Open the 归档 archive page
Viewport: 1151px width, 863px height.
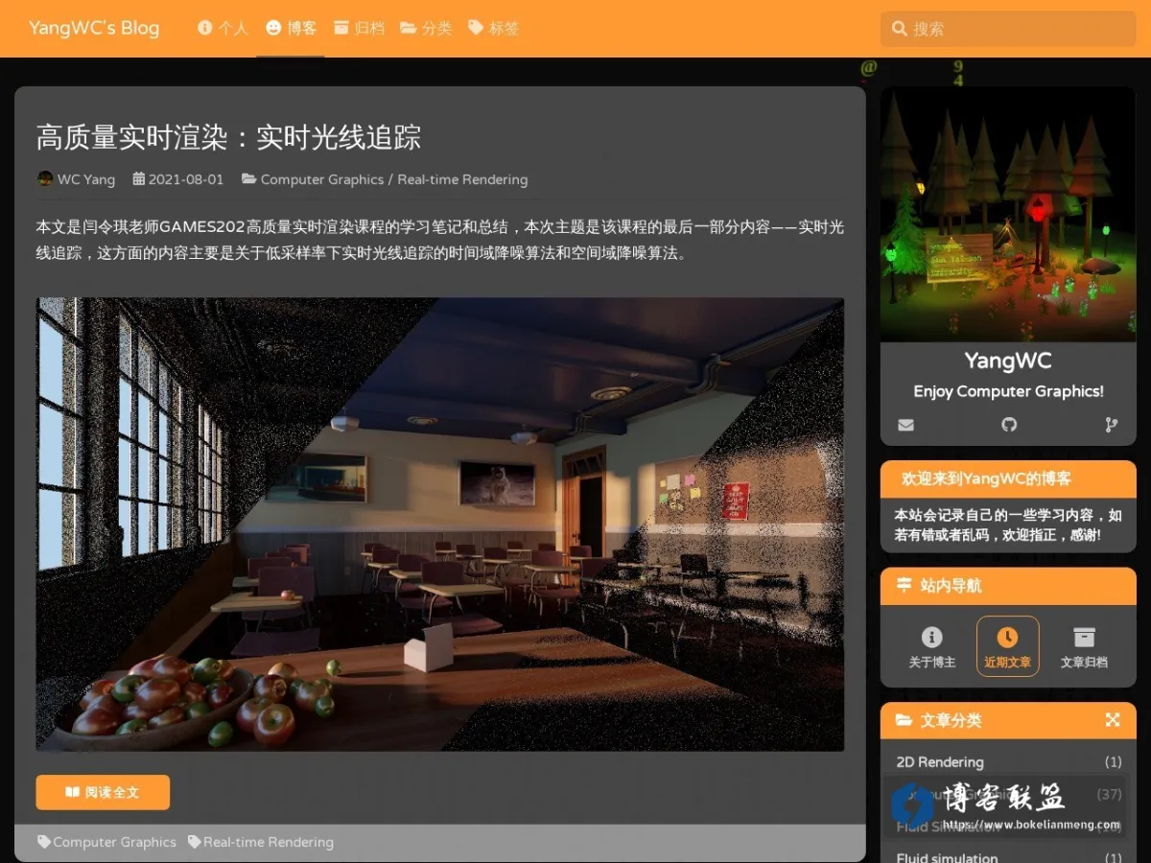pyautogui.click(x=358, y=28)
